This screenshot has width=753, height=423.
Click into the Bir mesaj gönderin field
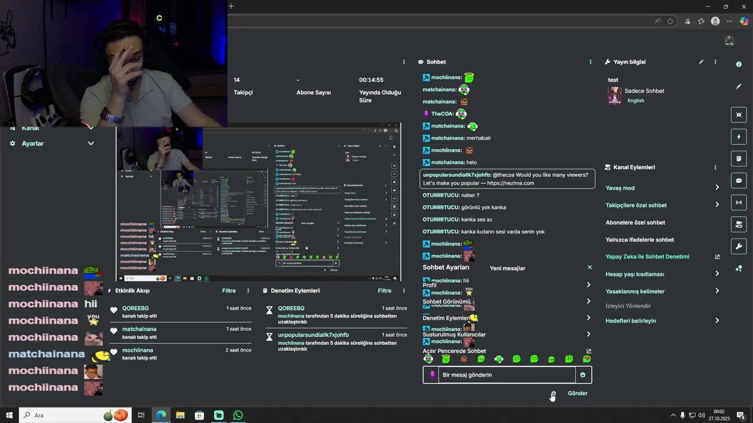508,375
